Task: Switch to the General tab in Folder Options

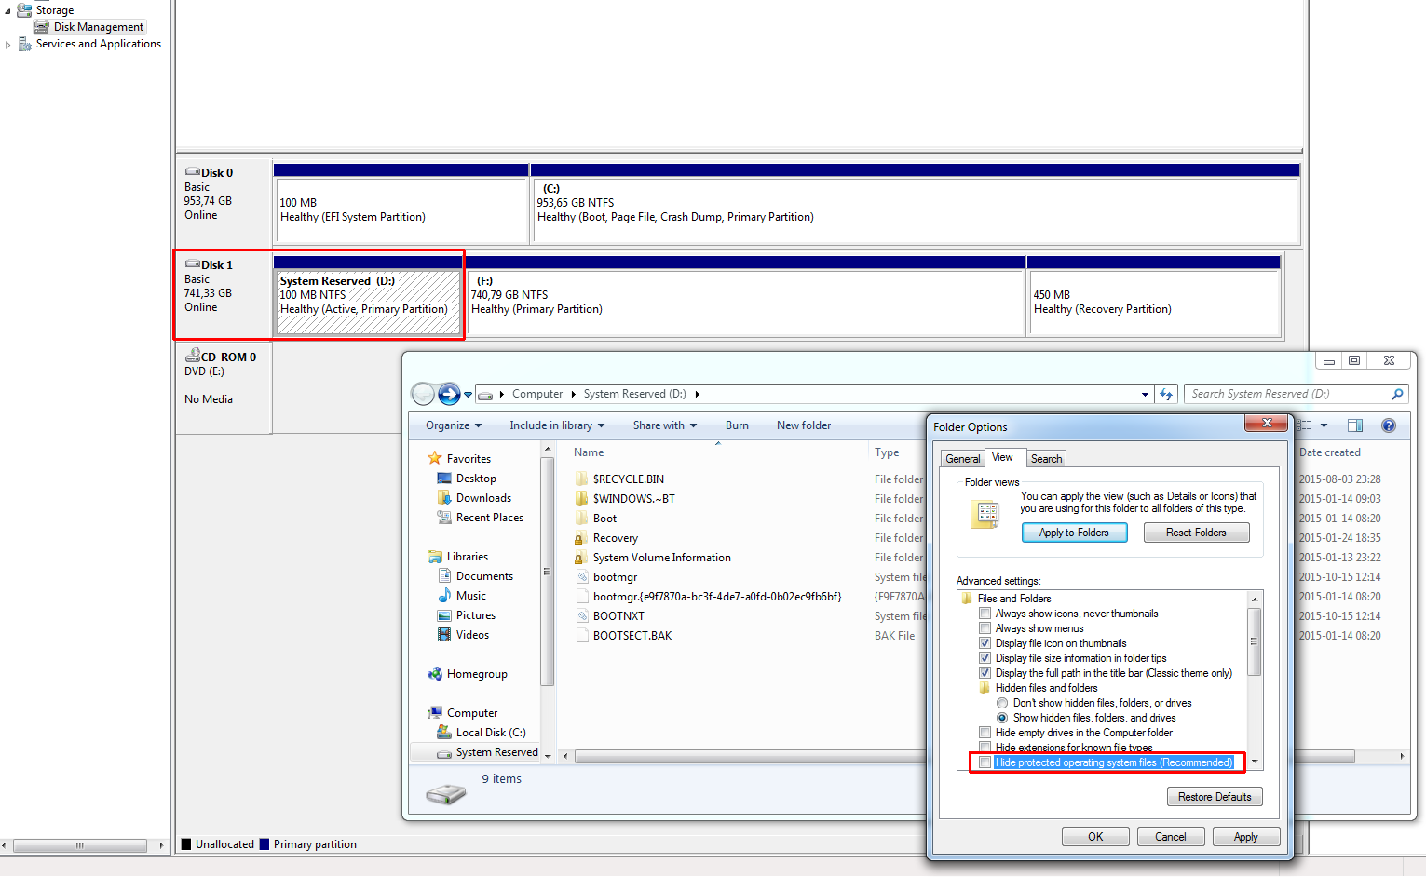Action: pyautogui.click(x=962, y=459)
